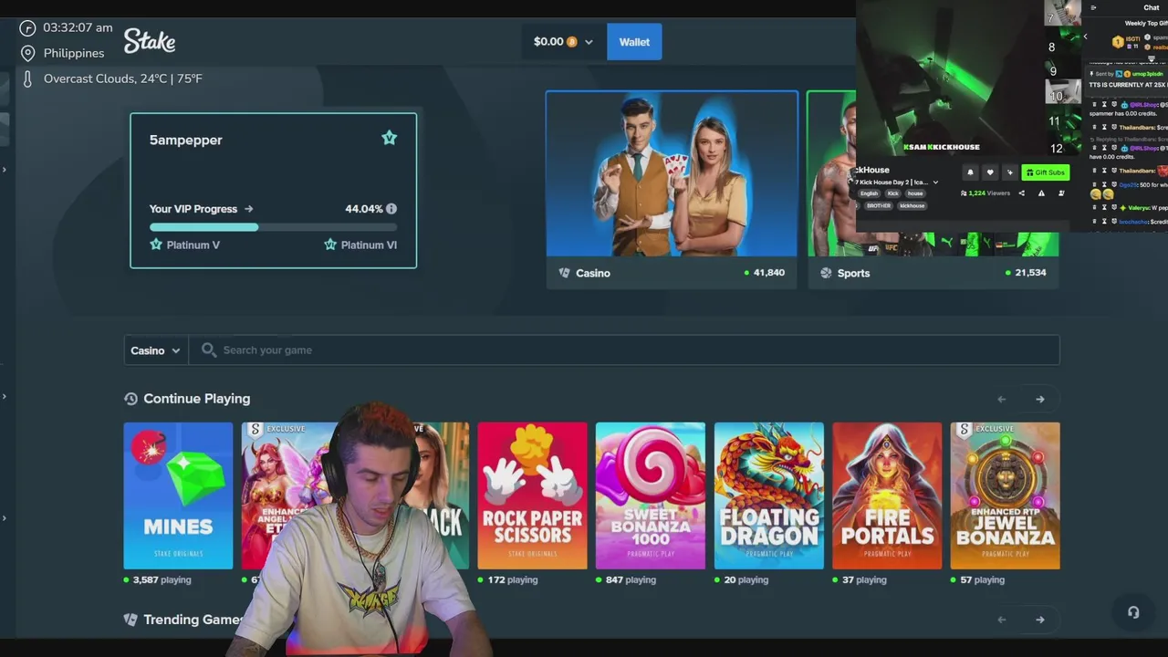Click the clock icon beside 03:32:07 am
The width and height of the screenshot is (1168, 657).
coord(27,28)
